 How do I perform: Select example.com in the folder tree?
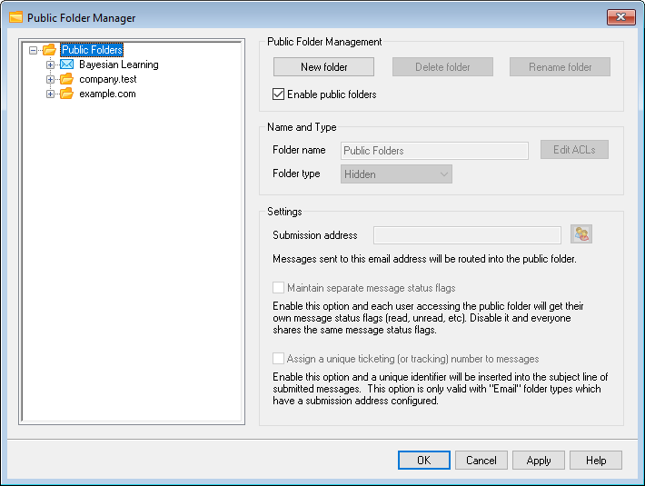tap(107, 94)
